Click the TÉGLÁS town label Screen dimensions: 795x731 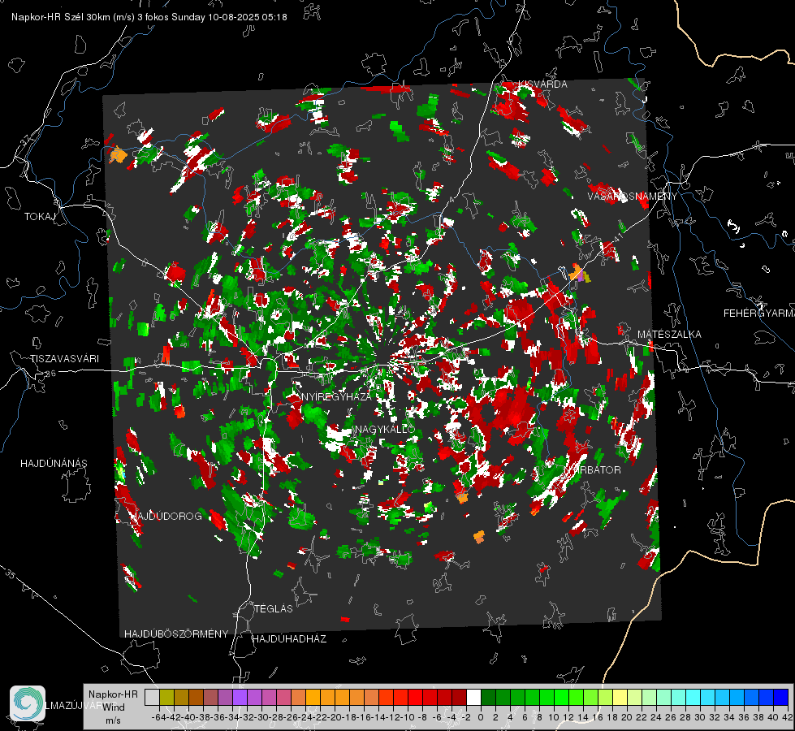[274, 608]
